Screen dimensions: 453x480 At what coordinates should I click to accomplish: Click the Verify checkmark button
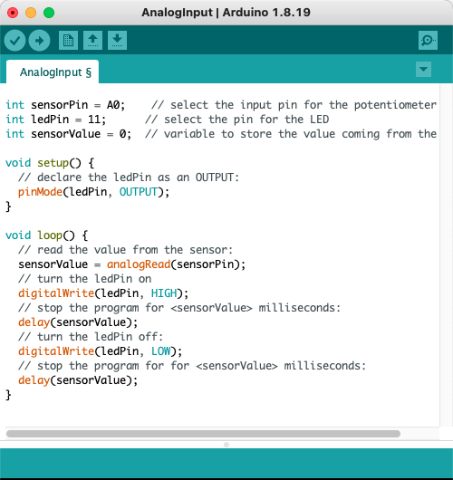coord(14,41)
